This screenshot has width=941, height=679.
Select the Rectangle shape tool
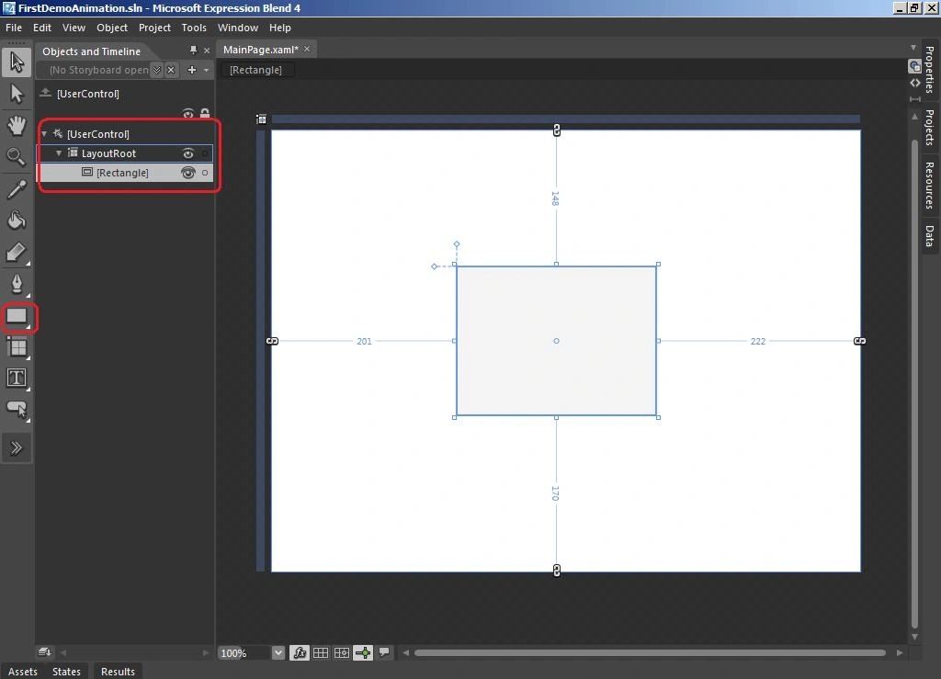coord(17,316)
